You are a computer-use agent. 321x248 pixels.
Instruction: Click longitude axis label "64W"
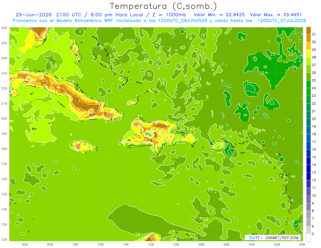[252, 244]
